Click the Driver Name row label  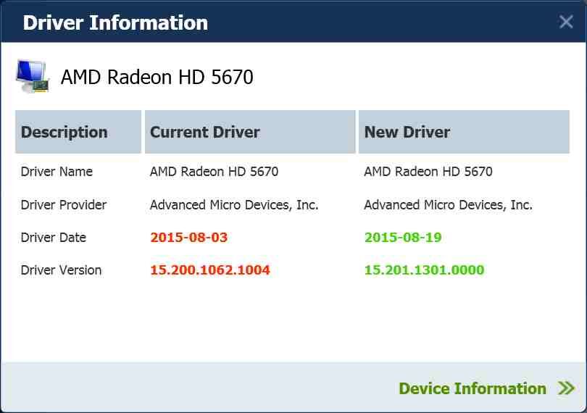coord(57,172)
